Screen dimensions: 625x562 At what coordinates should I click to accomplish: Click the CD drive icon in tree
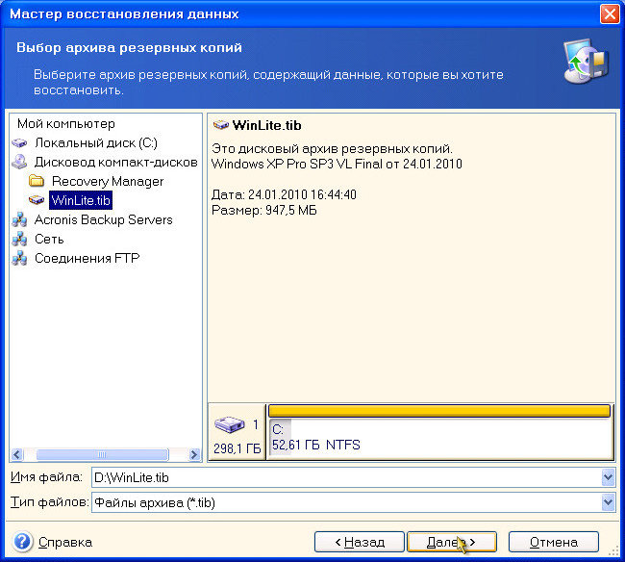click(x=19, y=162)
